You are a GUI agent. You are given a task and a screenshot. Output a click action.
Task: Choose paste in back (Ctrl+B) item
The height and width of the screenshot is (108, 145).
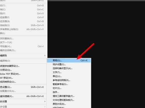pos(23,21)
